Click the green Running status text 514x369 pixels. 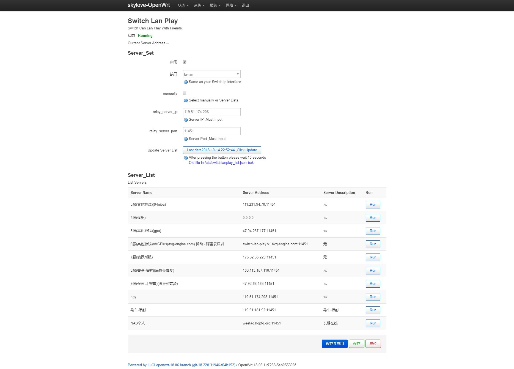click(x=145, y=36)
